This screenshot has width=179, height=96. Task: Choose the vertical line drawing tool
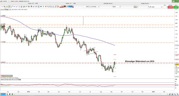click(x=19, y=7)
